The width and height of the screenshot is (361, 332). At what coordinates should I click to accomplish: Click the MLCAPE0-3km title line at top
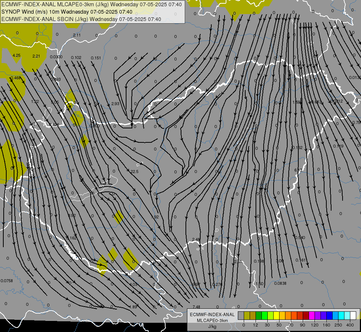91,4
